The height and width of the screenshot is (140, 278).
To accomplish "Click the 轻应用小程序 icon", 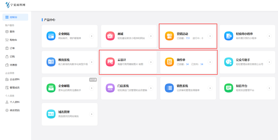I will (229, 36).
